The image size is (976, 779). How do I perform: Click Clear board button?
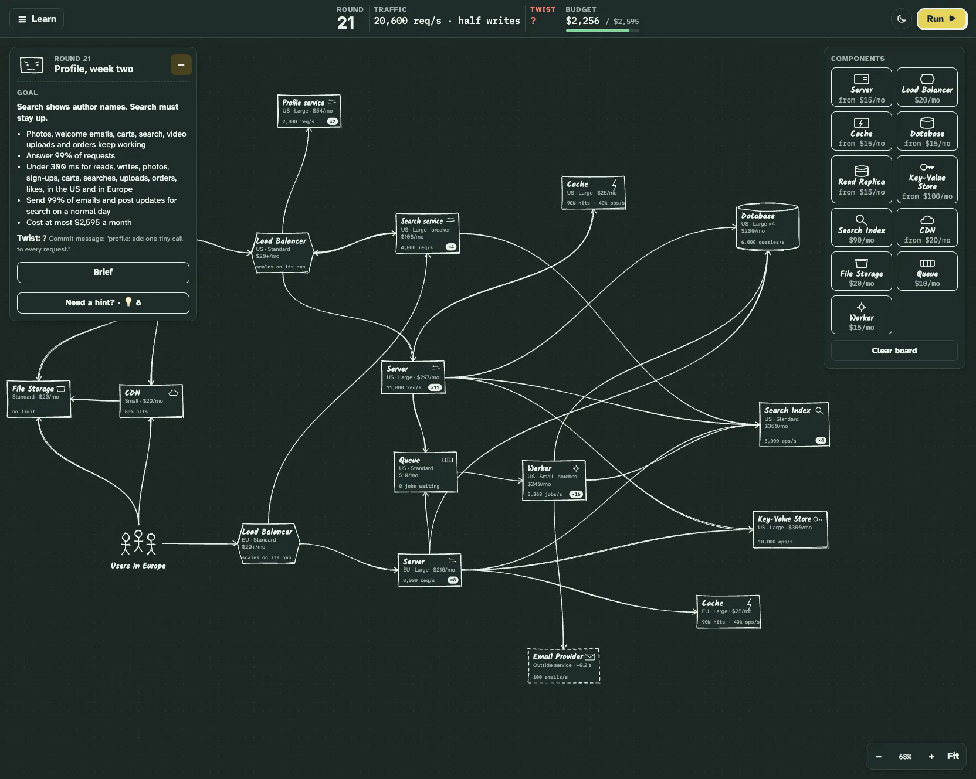tap(894, 351)
